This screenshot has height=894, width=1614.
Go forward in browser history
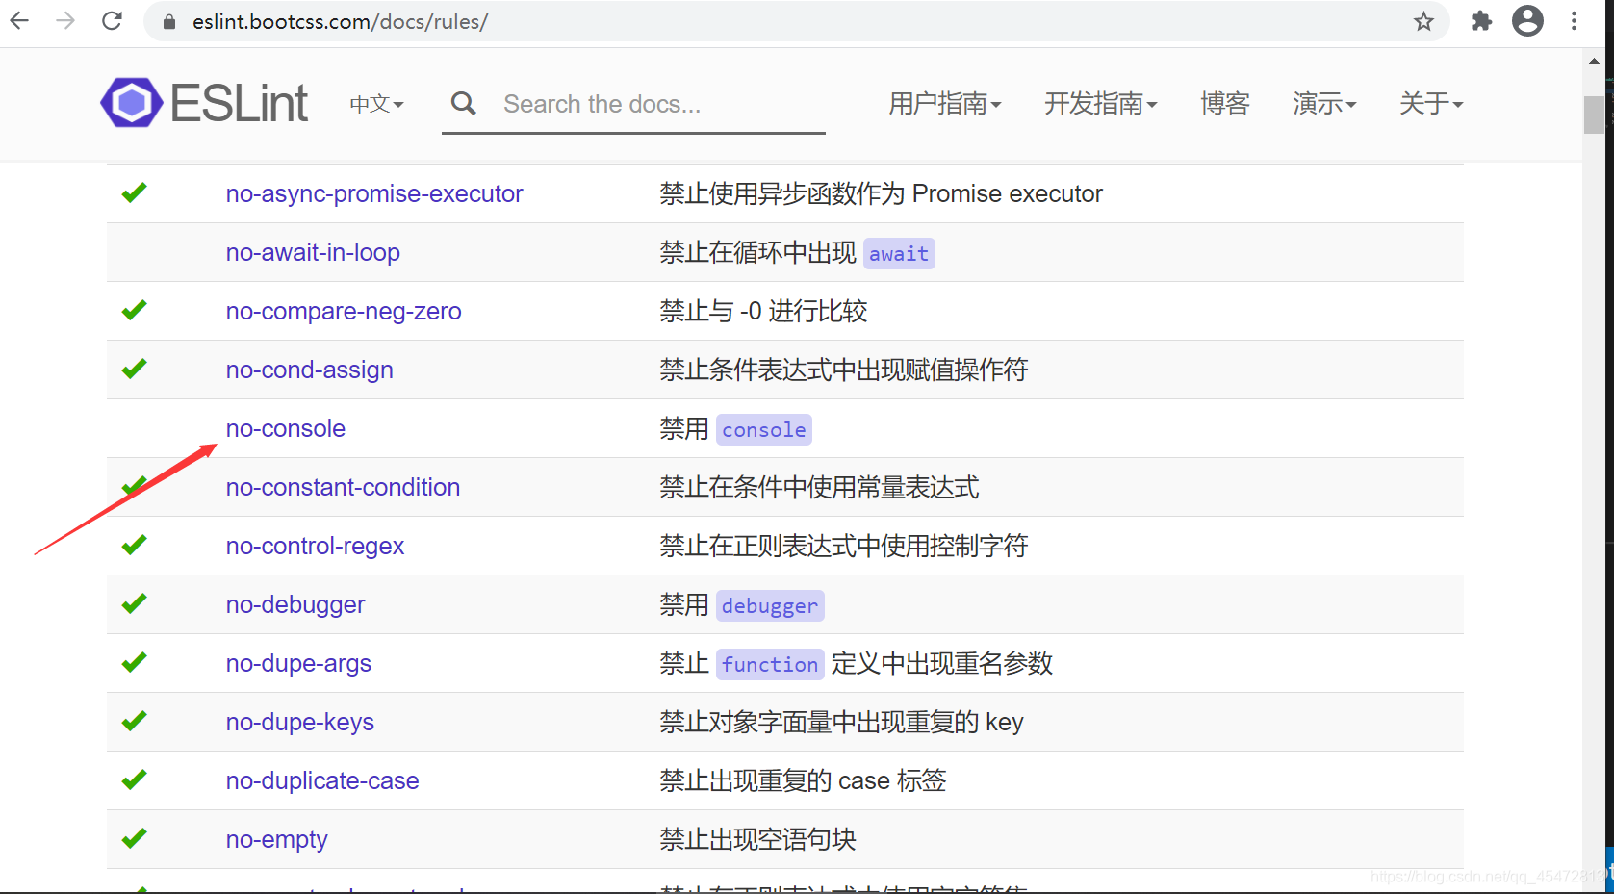(65, 20)
